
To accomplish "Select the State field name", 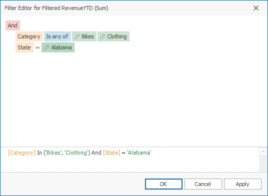I will pyautogui.click(x=24, y=47).
